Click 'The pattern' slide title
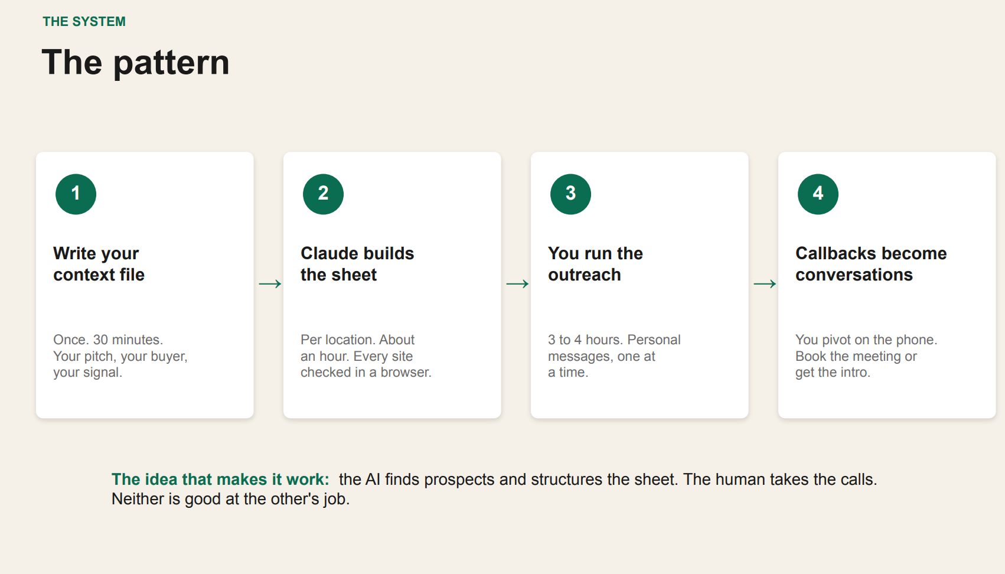This screenshot has width=1005, height=574. click(135, 63)
